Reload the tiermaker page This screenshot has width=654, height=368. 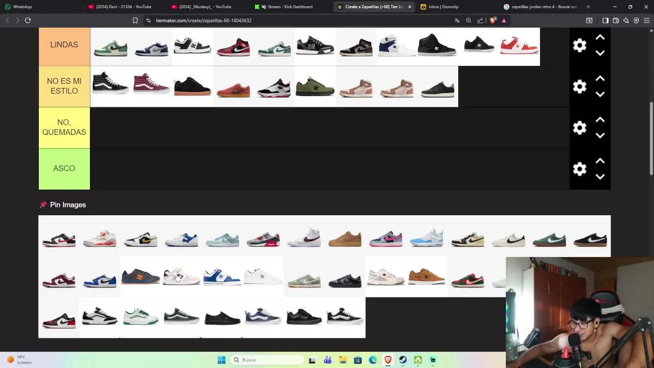click(x=28, y=20)
